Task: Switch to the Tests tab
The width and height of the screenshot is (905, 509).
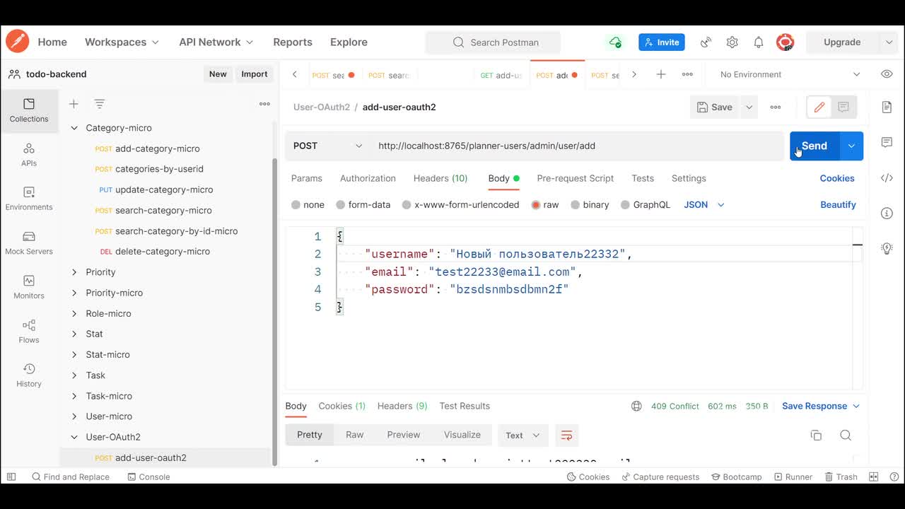Action: 643,178
